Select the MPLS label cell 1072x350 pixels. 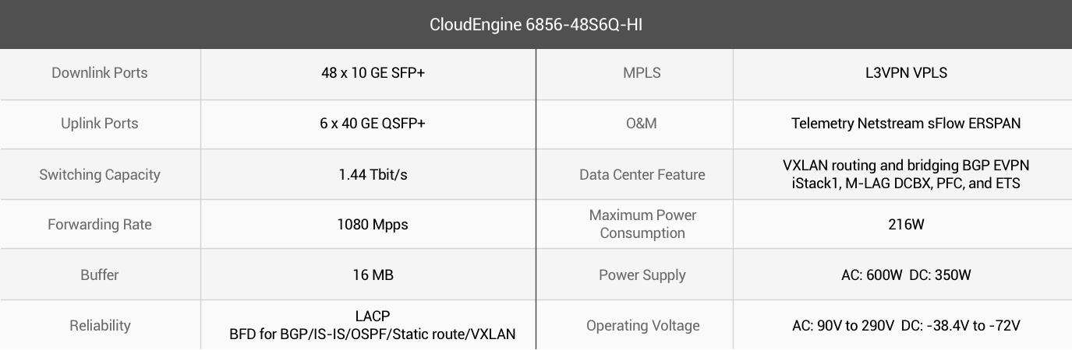click(642, 75)
